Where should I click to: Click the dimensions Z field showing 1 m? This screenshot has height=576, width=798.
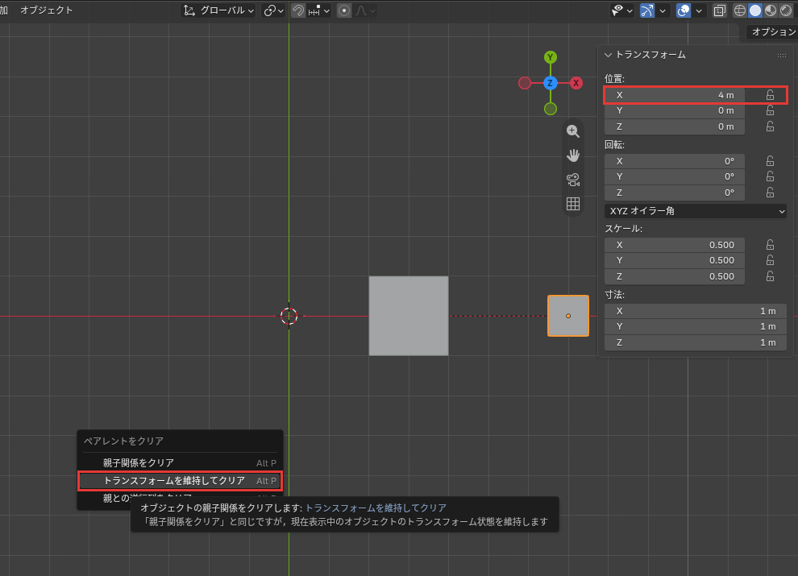pyautogui.click(x=695, y=342)
